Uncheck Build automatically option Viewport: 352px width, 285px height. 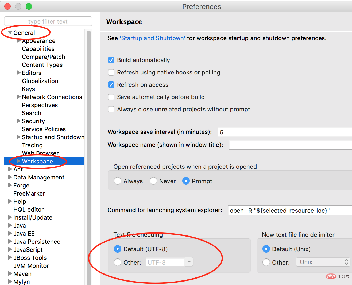point(111,60)
